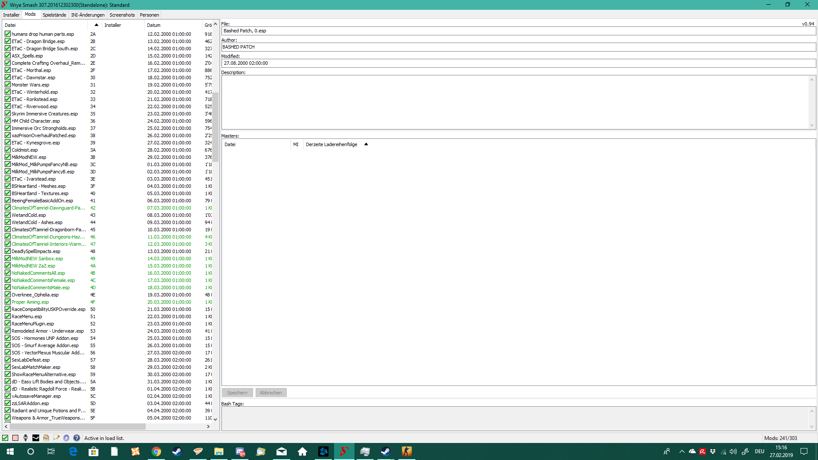This screenshot has width=818, height=460.
Task: Open the Screenshots tab
Action: point(122,15)
